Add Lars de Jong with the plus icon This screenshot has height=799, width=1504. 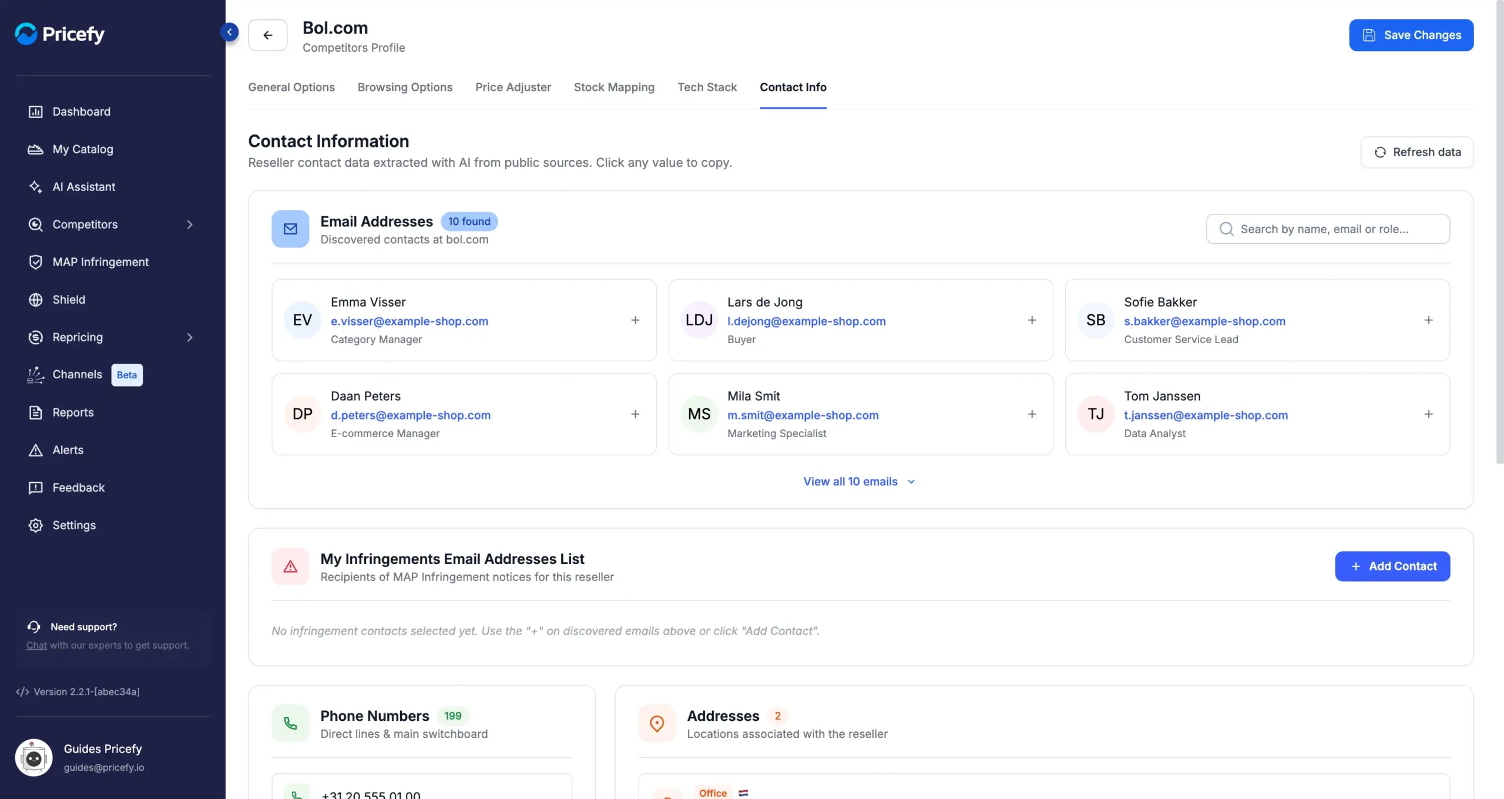point(1032,320)
